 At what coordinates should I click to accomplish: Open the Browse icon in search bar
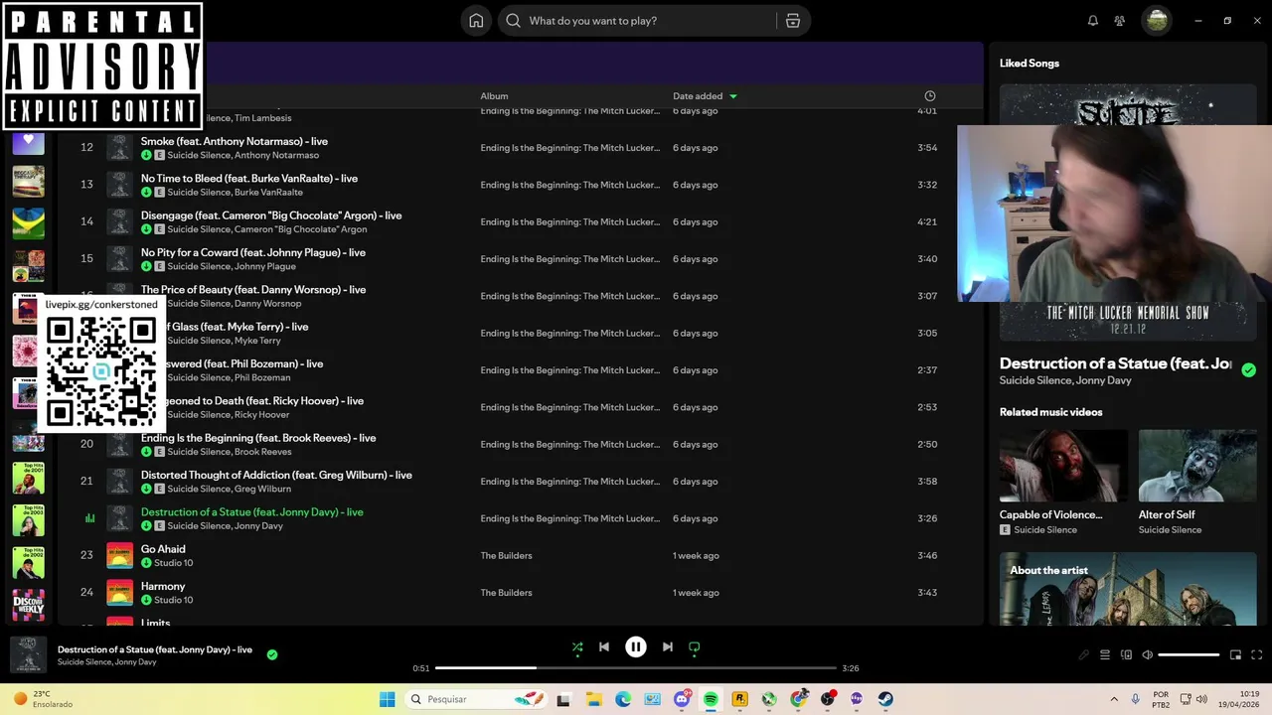point(793,21)
